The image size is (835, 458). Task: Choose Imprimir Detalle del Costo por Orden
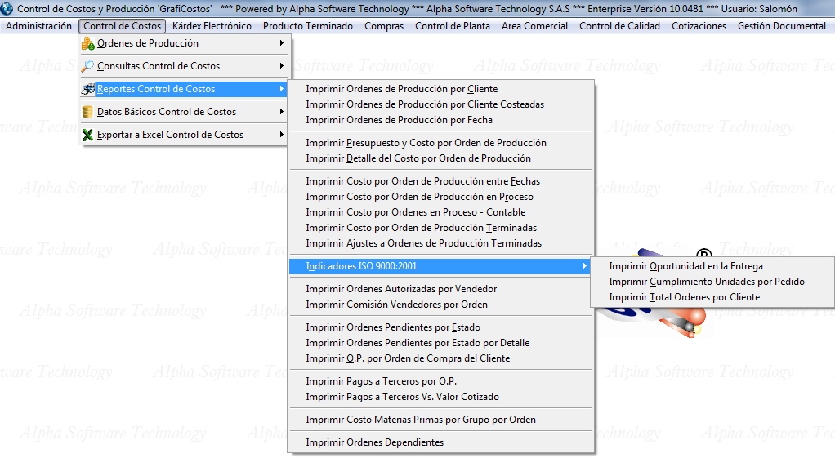(x=417, y=158)
